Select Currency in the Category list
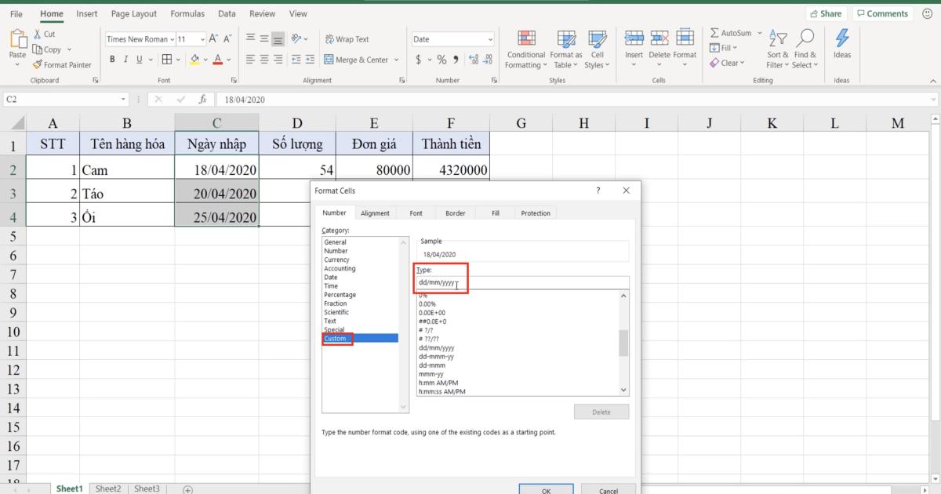 tap(336, 259)
